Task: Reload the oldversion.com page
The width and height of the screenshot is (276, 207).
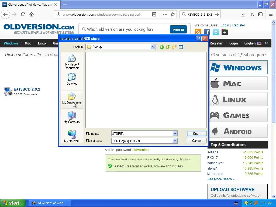Action: pyautogui.click(x=23, y=14)
